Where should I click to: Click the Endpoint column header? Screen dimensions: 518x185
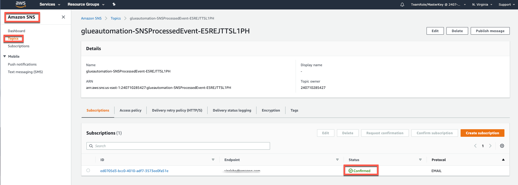[232, 160]
